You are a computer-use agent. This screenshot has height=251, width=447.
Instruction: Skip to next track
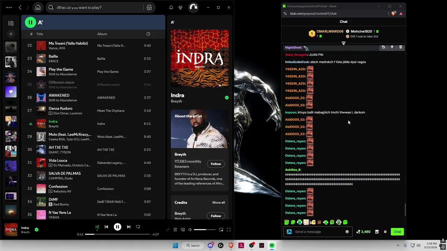(x=129, y=227)
